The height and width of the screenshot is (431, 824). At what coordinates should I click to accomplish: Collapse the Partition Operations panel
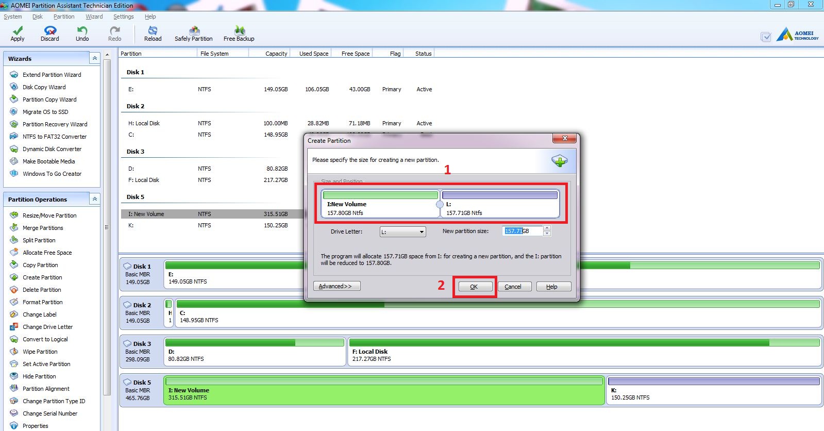[95, 199]
